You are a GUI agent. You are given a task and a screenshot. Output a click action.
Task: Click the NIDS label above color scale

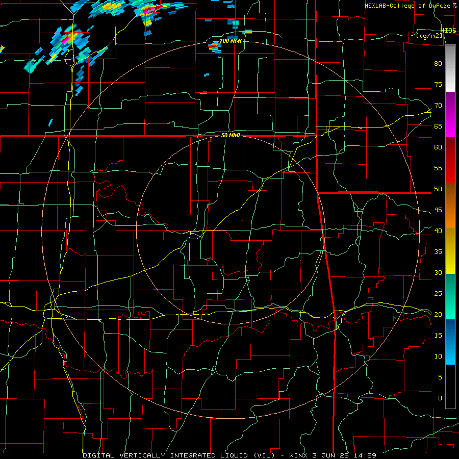tap(448, 31)
